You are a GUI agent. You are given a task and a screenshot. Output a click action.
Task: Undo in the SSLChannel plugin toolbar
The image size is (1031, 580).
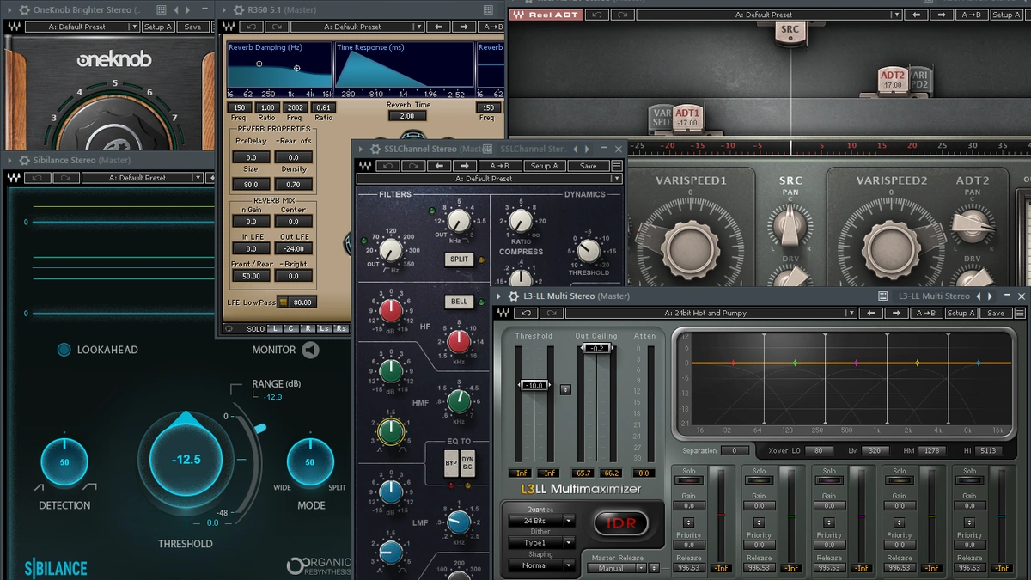[388, 166]
